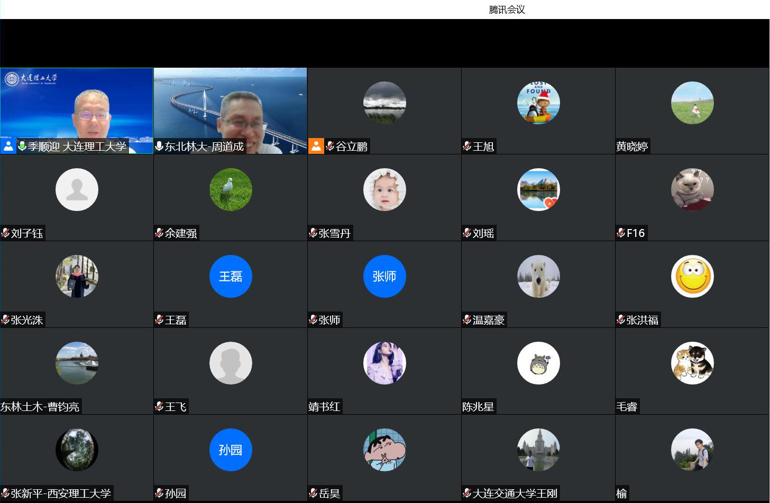
Task: Click the blue 孙园 avatar circle
Action: (x=231, y=450)
